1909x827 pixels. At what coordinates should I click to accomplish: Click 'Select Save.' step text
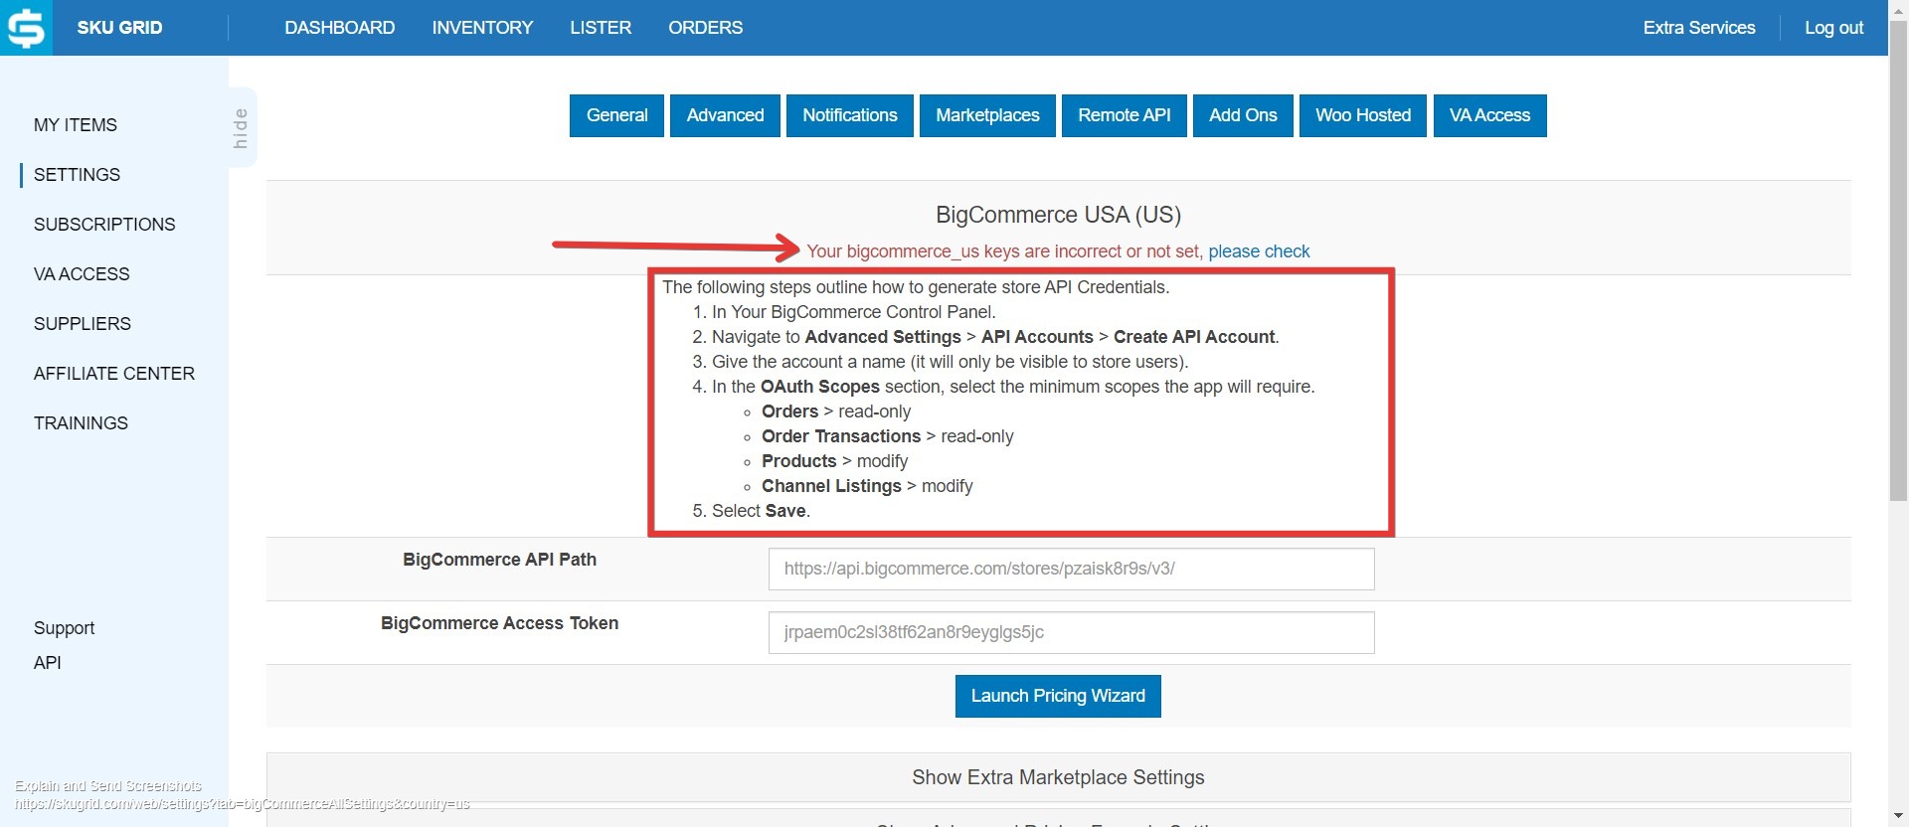coord(761,511)
